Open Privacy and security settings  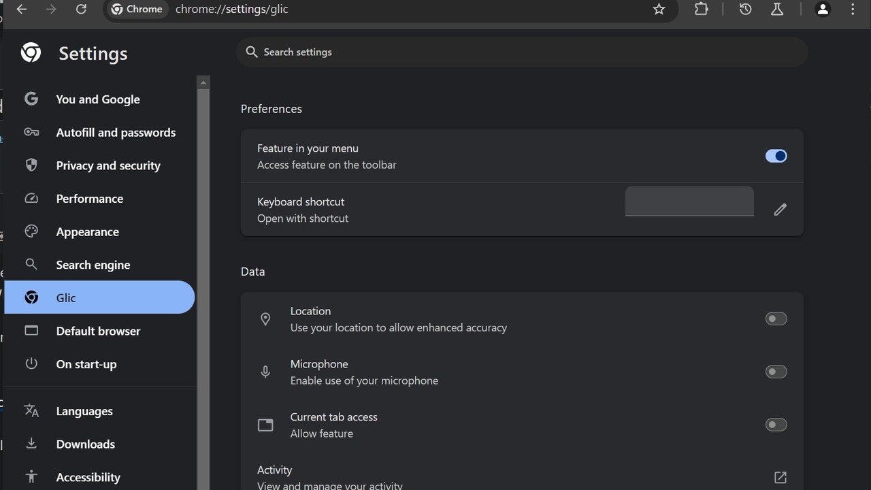click(108, 165)
